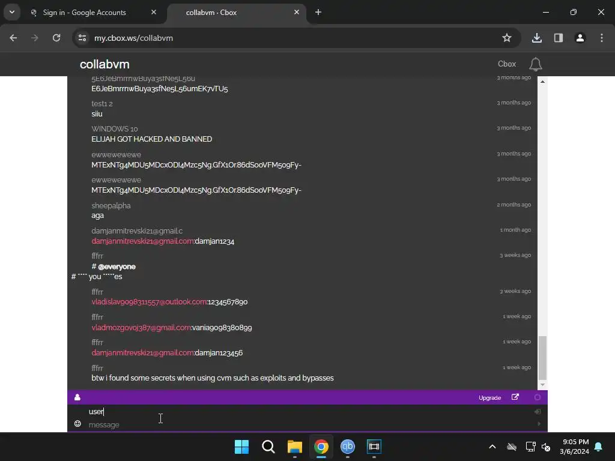This screenshot has height=461, width=615.
Task: Open Windows Start menu
Action: click(241, 447)
